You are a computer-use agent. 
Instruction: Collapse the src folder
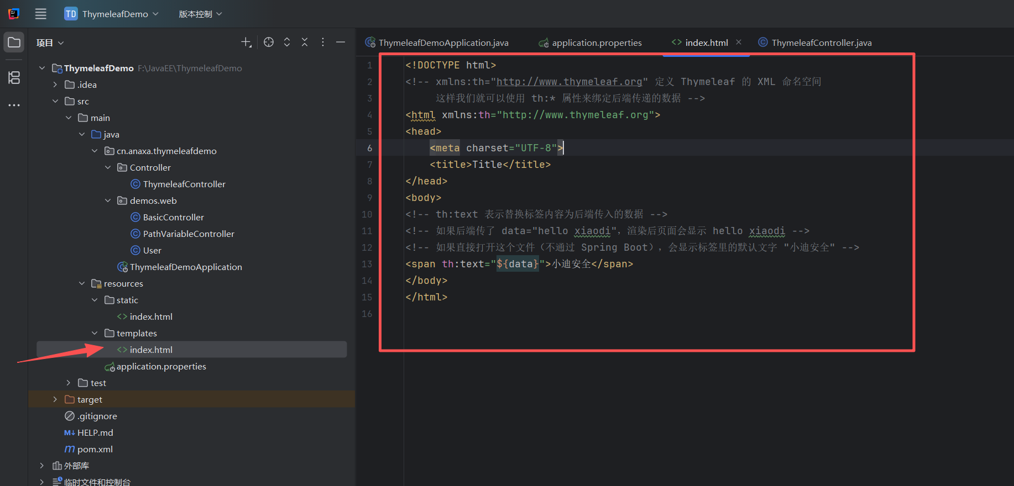pos(55,101)
